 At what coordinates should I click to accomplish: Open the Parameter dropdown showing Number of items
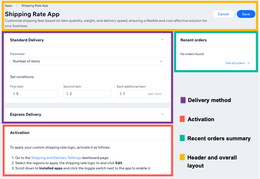tap(87, 61)
